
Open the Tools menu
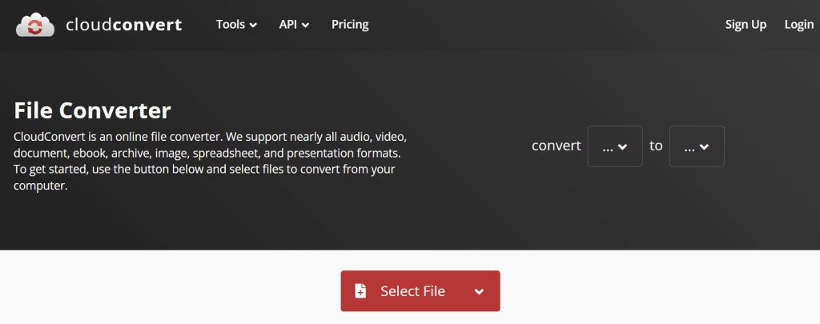tap(236, 25)
